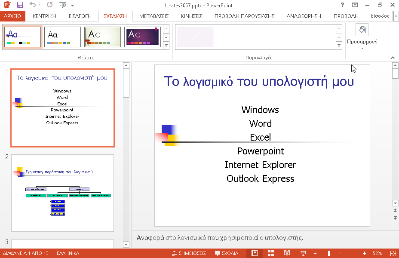Click 'Outlook Express' text on slide
The width and height of the screenshot is (399, 258).
point(261,178)
